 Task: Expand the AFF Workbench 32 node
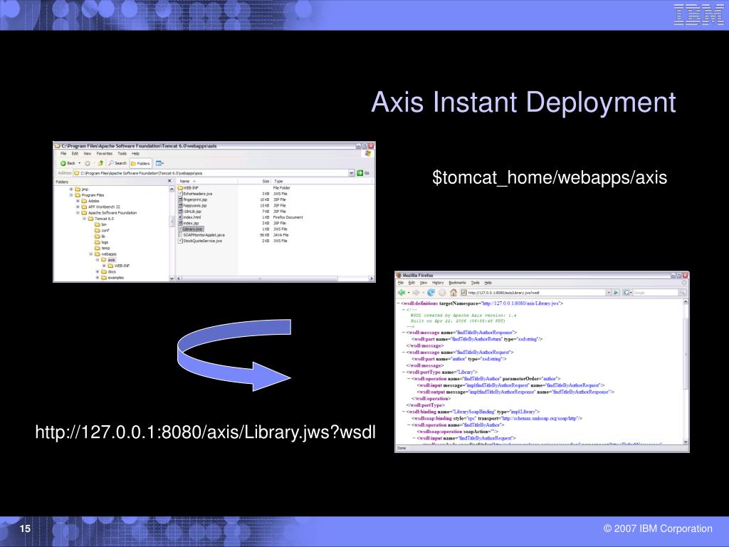tap(78, 207)
